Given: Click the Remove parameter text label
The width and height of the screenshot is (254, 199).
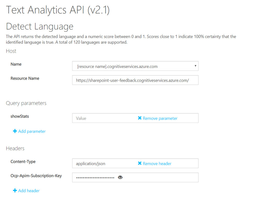Looking at the screenshot, I should pyautogui.click(x=160, y=118).
